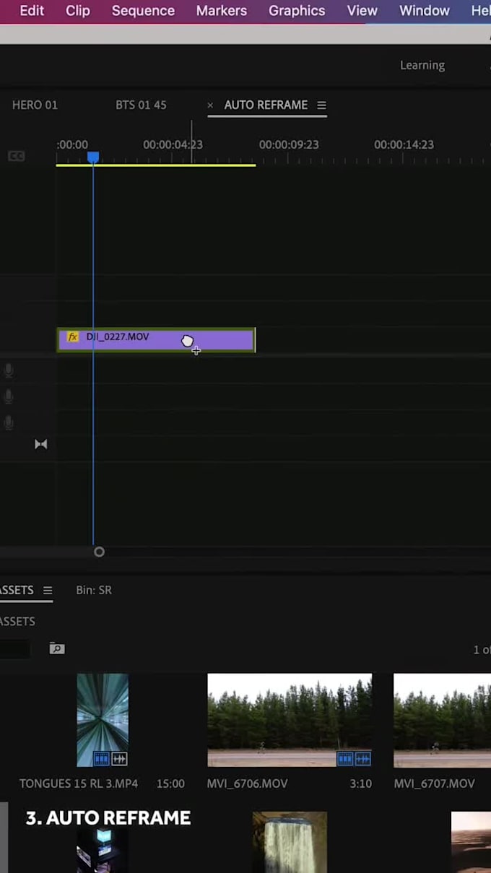Click the Find bin folder search icon

[57, 648]
